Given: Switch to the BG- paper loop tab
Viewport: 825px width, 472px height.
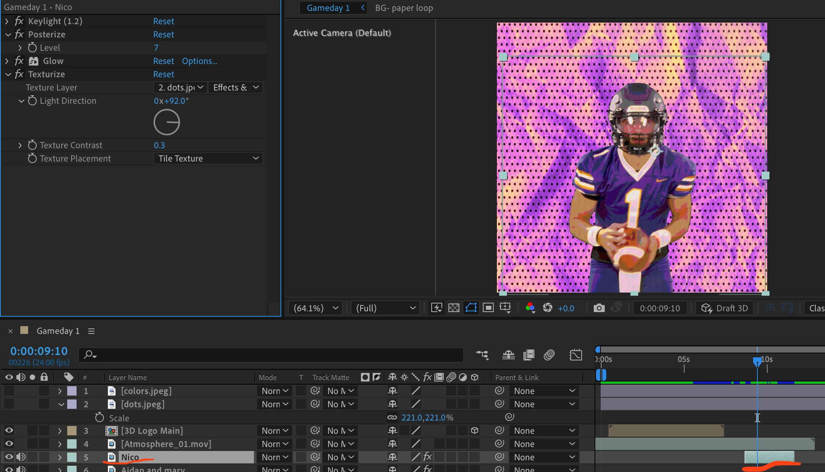Looking at the screenshot, I should (x=404, y=8).
